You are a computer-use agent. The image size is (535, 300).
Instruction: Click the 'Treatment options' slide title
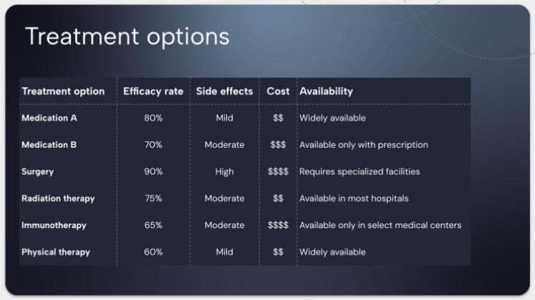(x=127, y=36)
